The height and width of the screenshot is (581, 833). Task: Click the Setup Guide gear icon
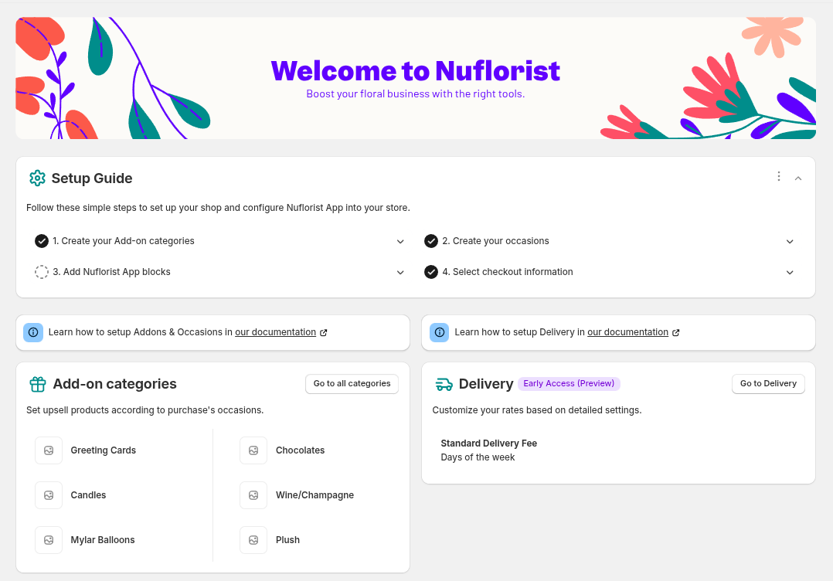[x=36, y=178]
